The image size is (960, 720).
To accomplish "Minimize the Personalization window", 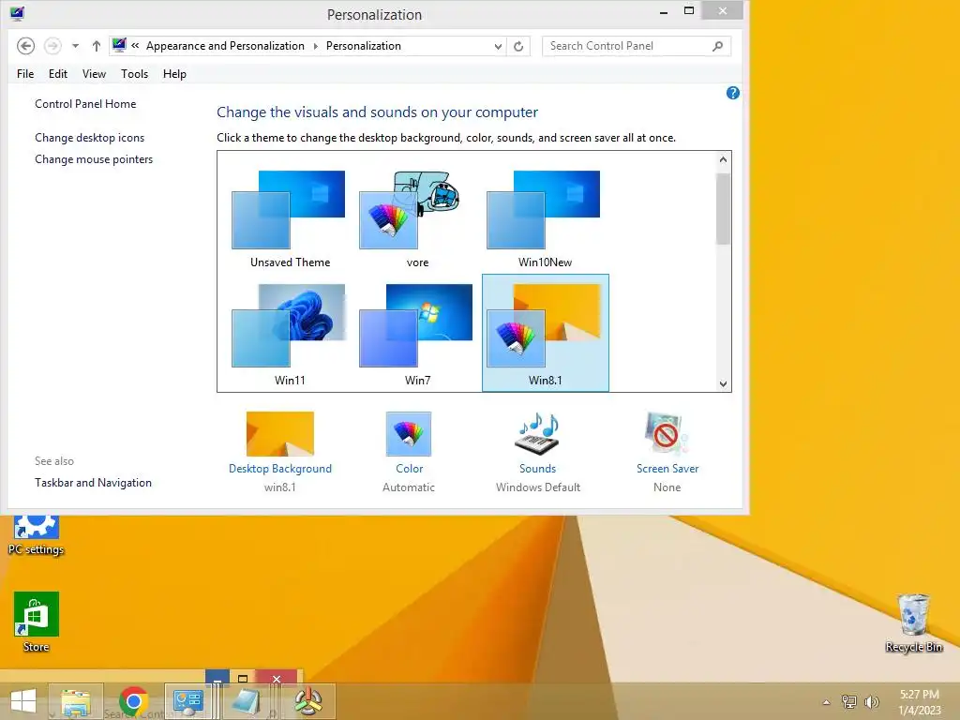I will tap(664, 11).
